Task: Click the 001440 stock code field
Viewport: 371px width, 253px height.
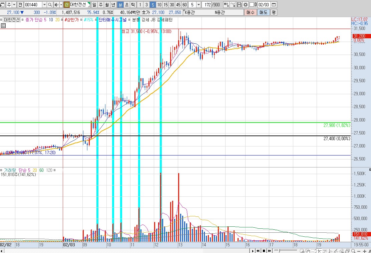Action: tap(33, 4)
